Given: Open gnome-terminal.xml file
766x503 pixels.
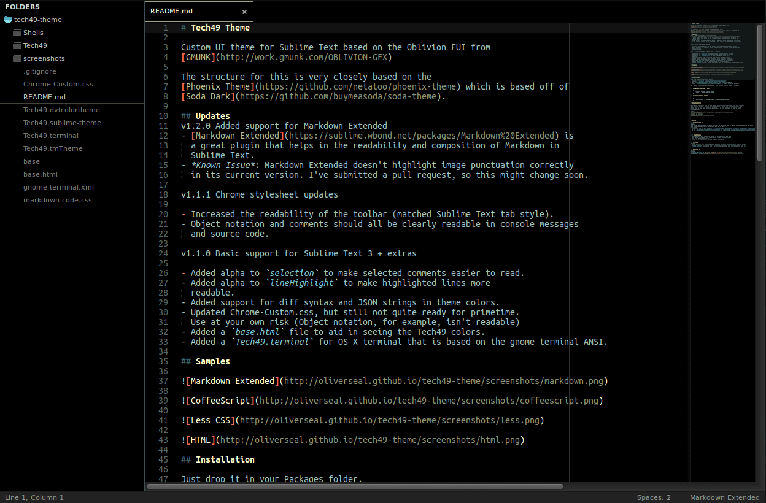Looking at the screenshot, I should [58, 187].
